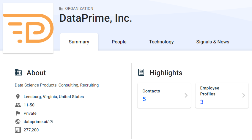Image resolution: width=252 pixels, height=140 pixels.
Task: Click the external link icon beside dataprime.ai
Action: (x=51, y=122)
